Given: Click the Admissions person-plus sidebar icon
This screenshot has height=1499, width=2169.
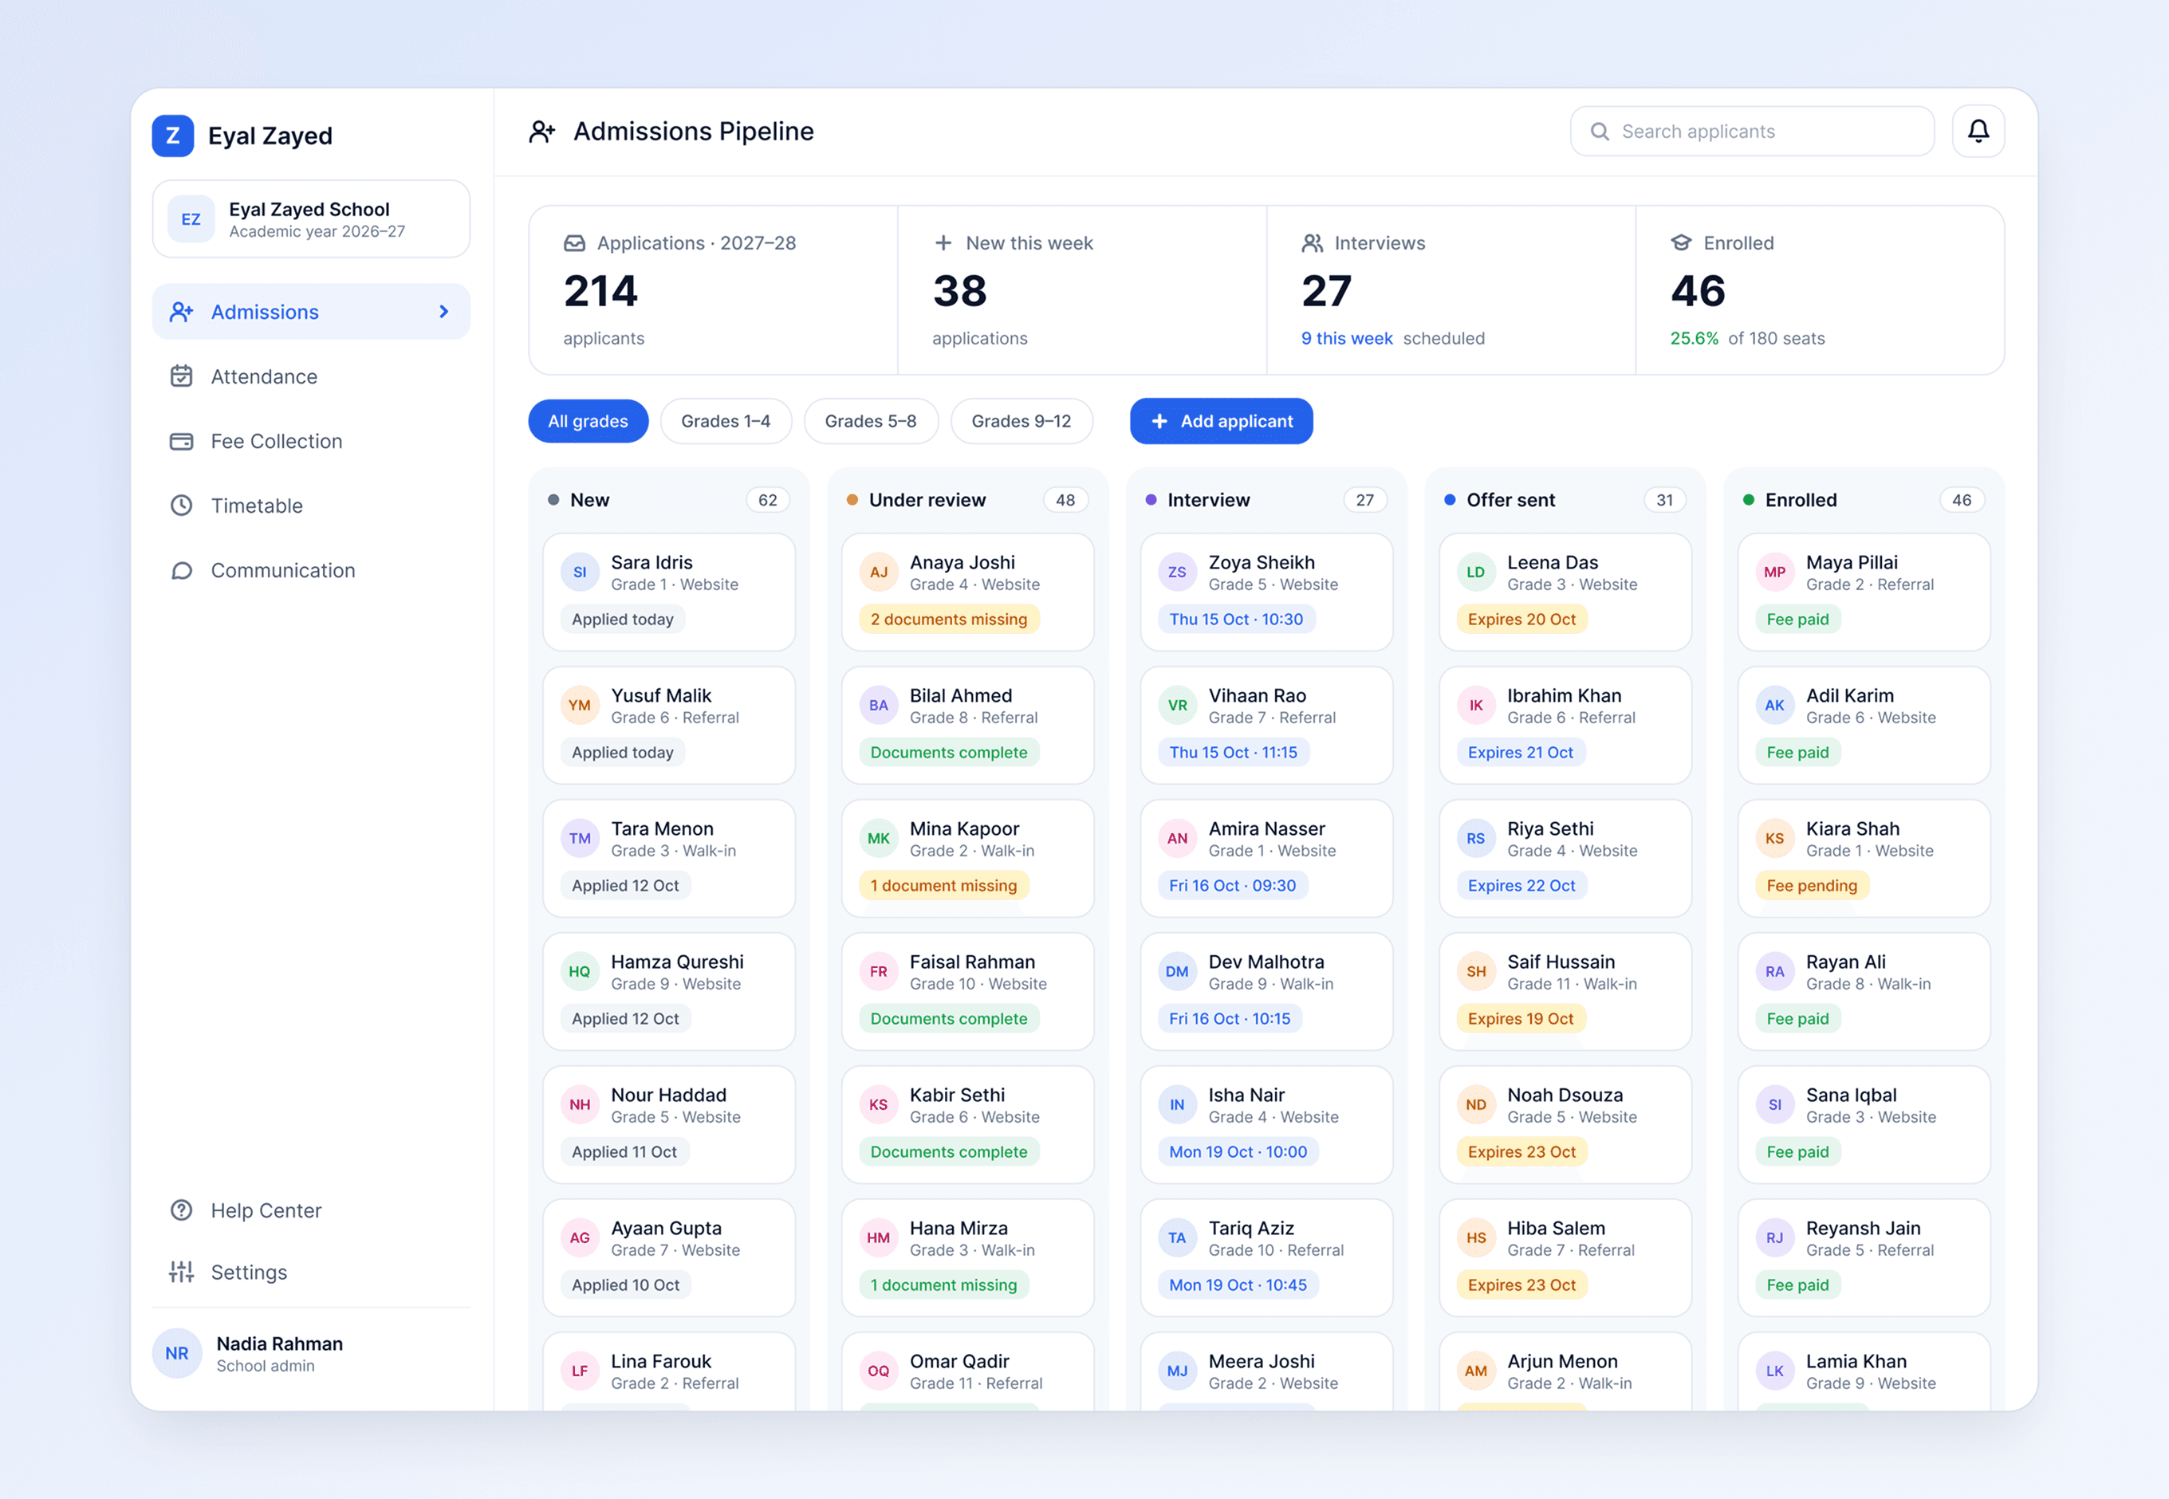Looking at the screenshot, I should 181,312.
